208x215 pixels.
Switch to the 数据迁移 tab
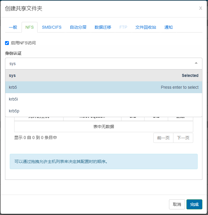(103, 27)
